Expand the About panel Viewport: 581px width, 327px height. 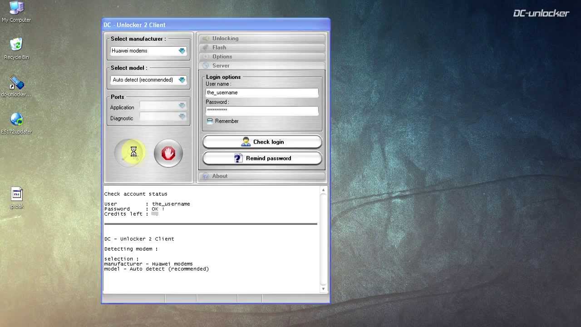(262, 176)
